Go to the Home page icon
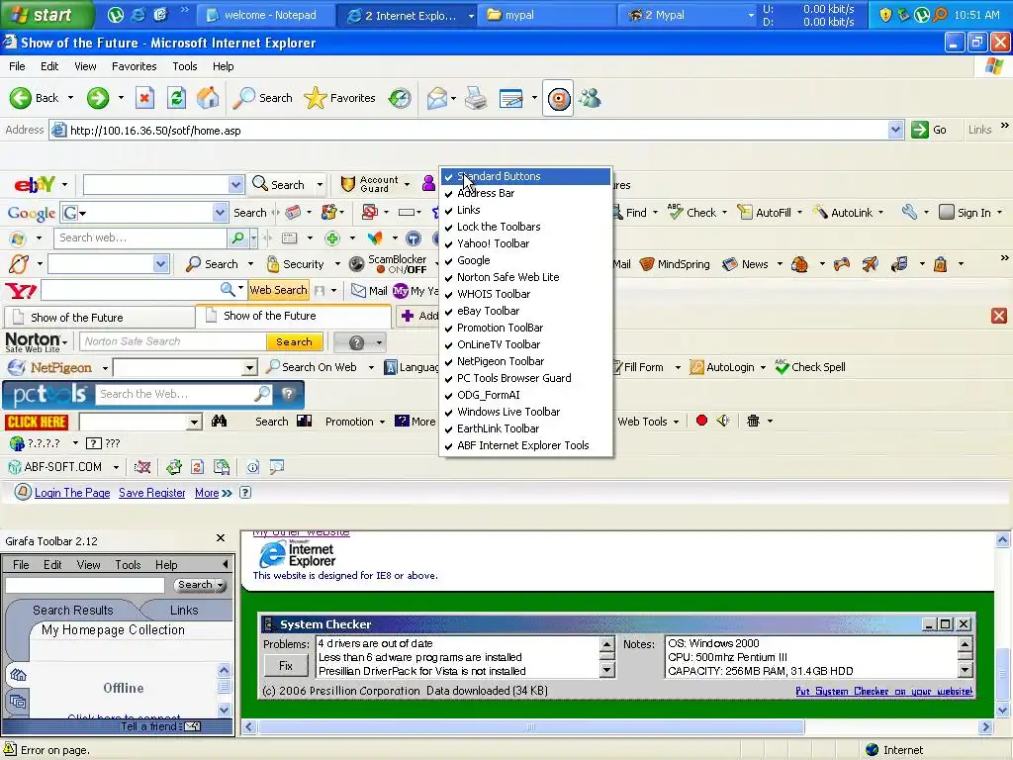 (208, 98)
